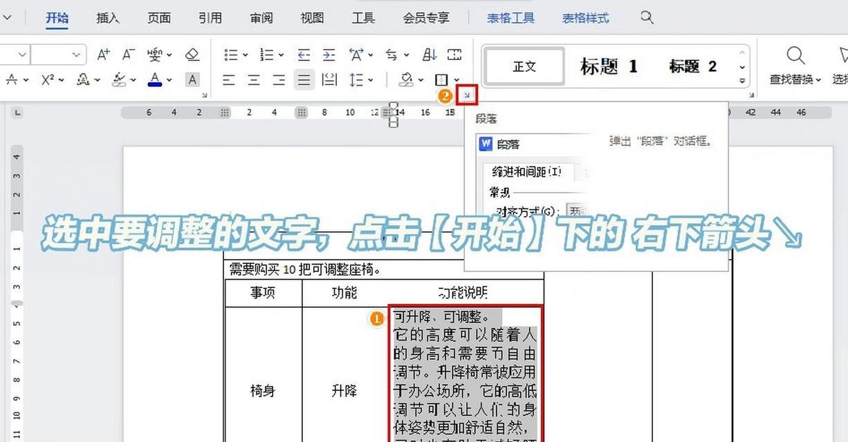This screenshot has height=442, width=848.
Task: Click the 需要购买 10 把可调整座椅 row
Action: pyautogui.click(x=385, y=269)
